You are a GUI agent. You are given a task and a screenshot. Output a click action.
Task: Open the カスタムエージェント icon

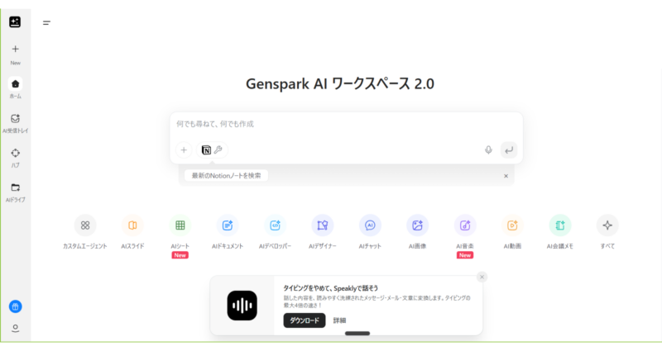(x=85, y=225)
